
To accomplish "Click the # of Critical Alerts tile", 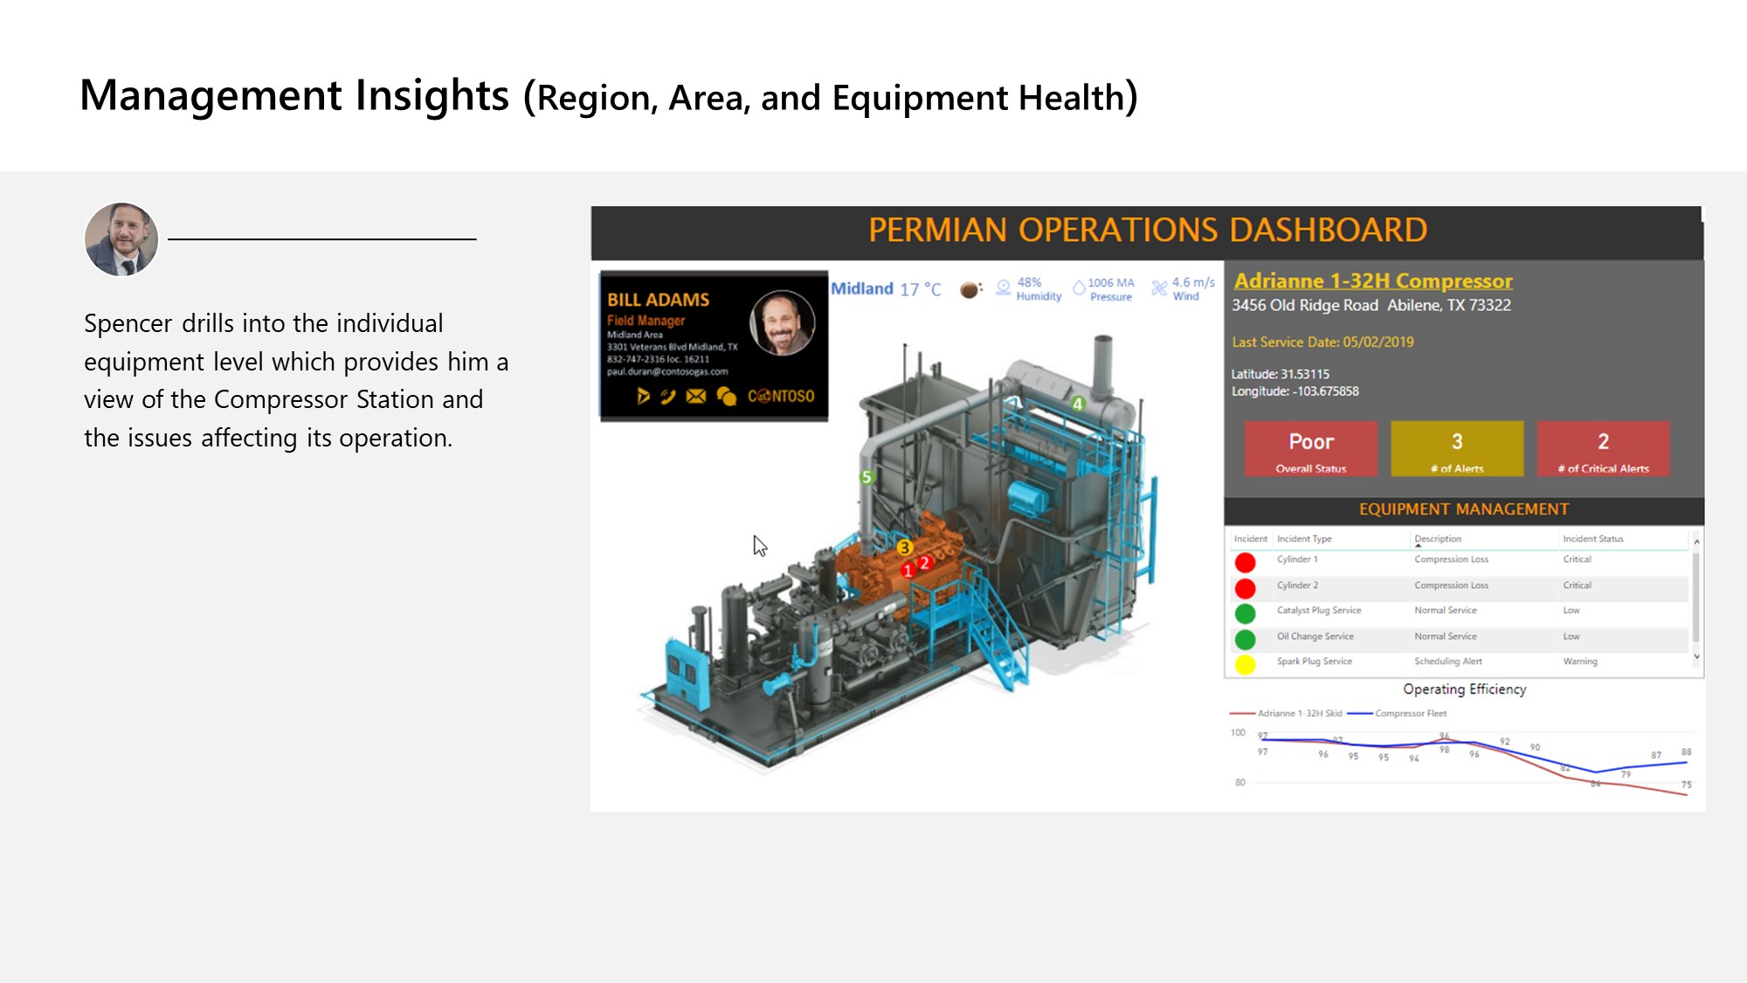I will 1603,448.
